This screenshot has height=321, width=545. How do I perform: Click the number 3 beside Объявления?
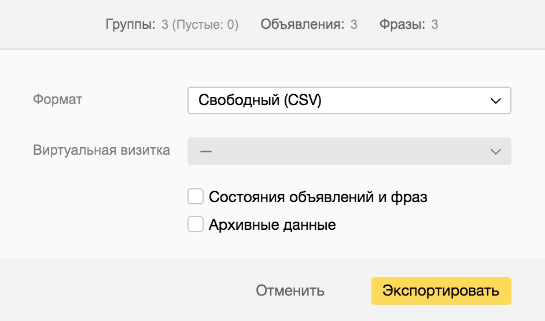(353, 24)
